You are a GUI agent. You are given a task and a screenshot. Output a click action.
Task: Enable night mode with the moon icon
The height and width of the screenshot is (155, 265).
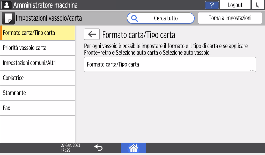[x=258, y=5]
